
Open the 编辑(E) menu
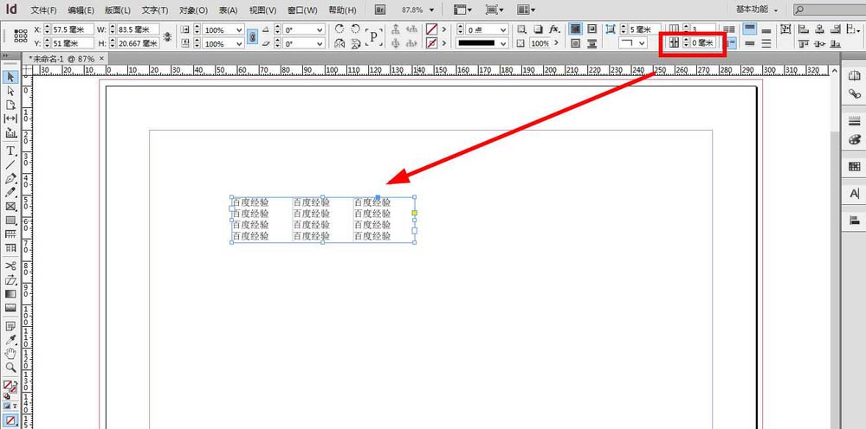point(81,10)
